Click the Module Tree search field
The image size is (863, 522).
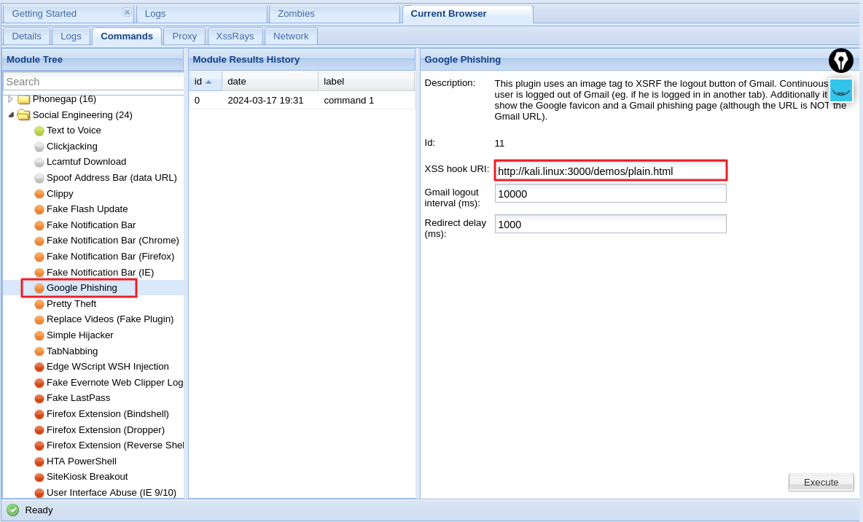93,82
